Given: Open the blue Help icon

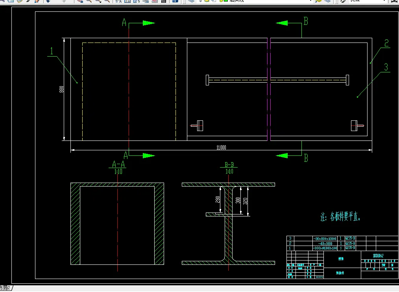Looking at the screenshot, I should (175, 1).
